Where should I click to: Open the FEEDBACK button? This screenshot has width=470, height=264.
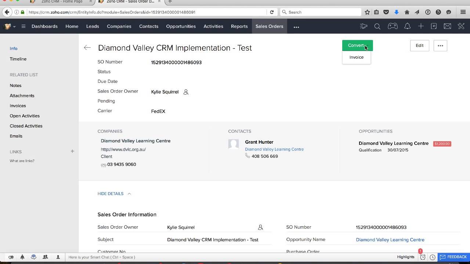pos(453,257)
